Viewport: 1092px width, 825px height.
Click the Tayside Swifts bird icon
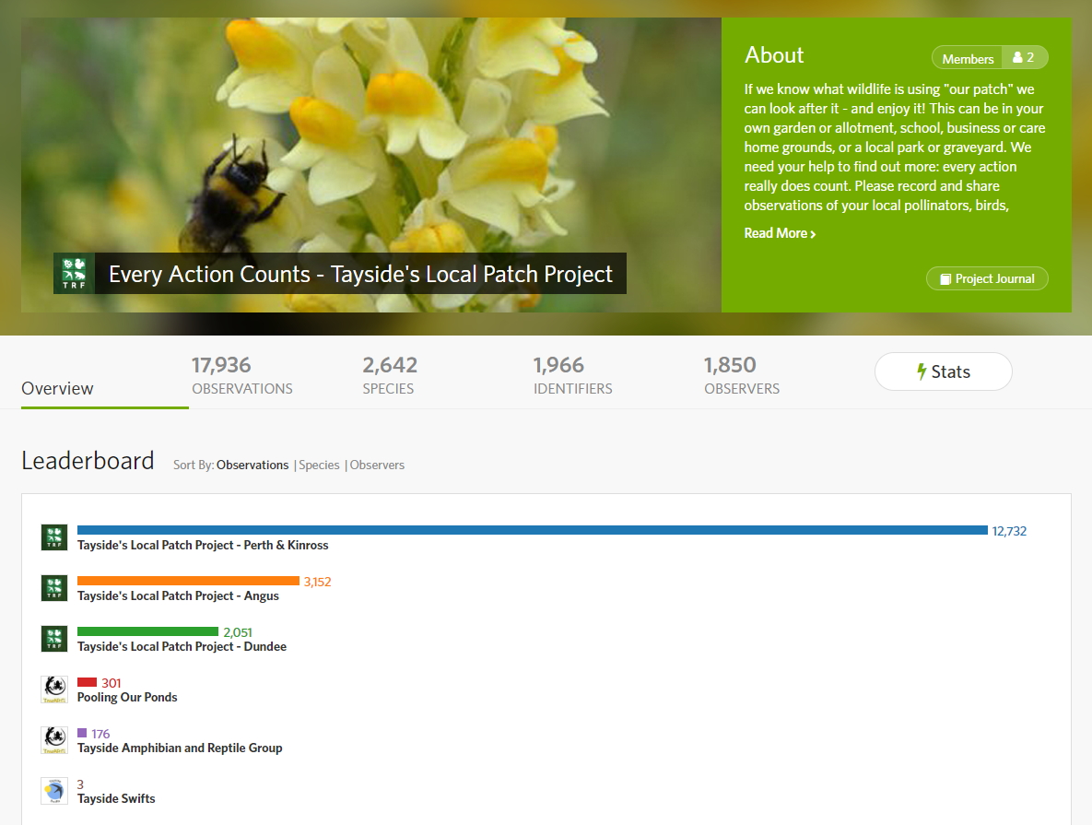coord(54,791)
